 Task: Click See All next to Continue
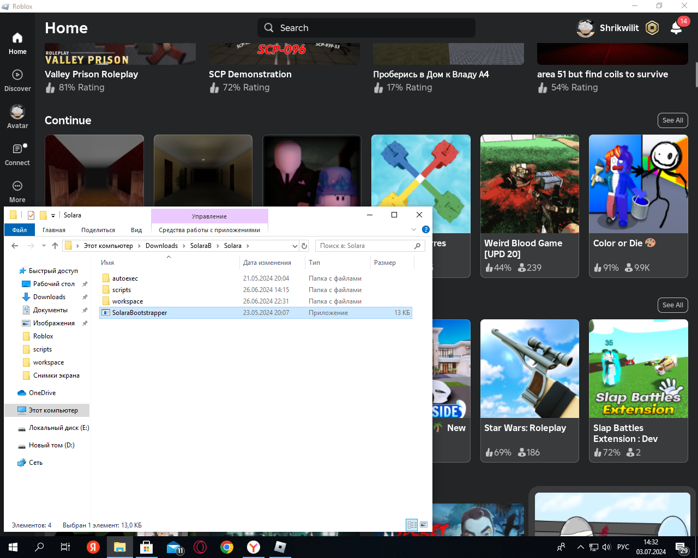[x=673, y=120]
